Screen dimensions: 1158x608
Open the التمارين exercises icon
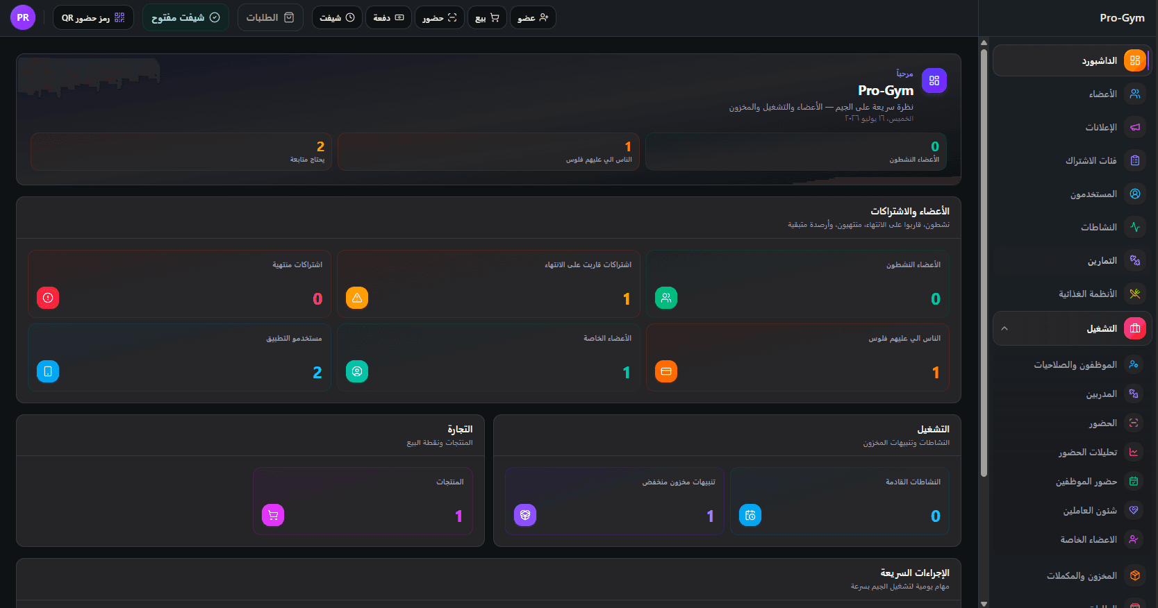coord(1135,260)
